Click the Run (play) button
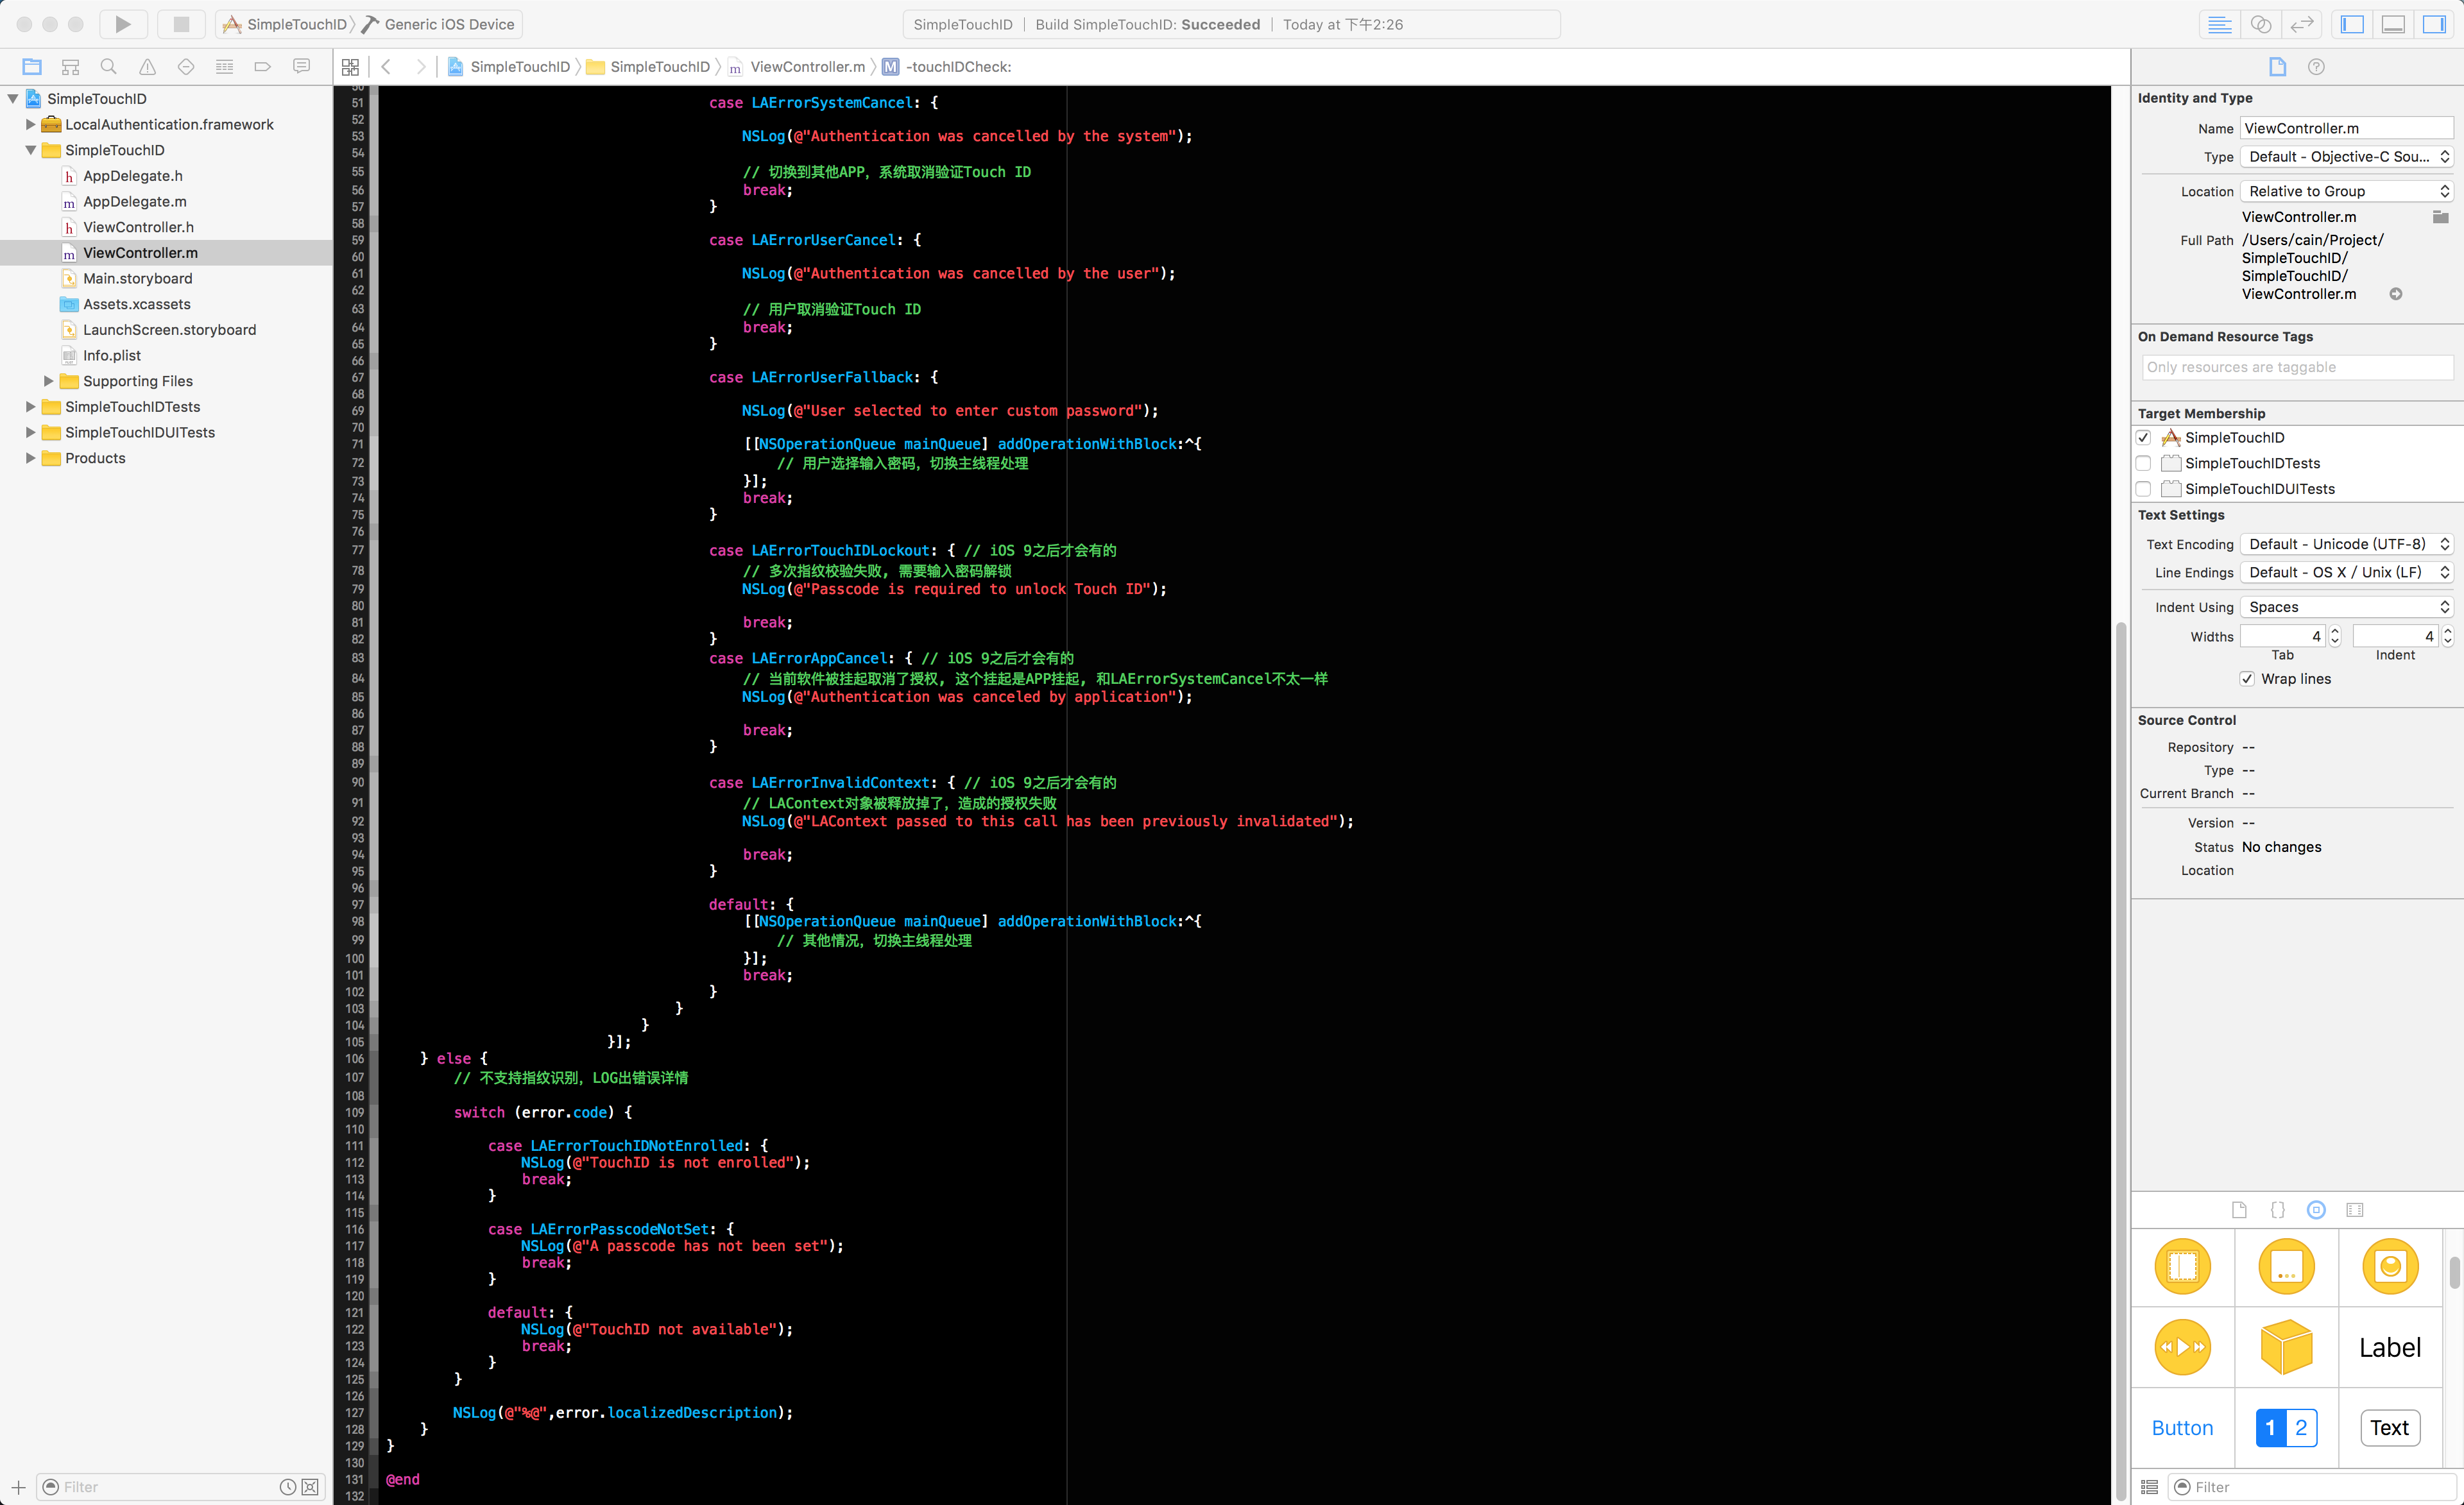The image size is (2464, 1505). click(x=122, y=24)
